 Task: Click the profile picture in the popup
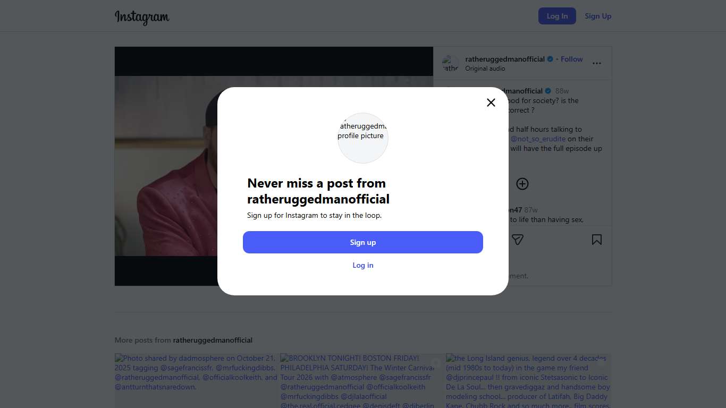(363, 138)
